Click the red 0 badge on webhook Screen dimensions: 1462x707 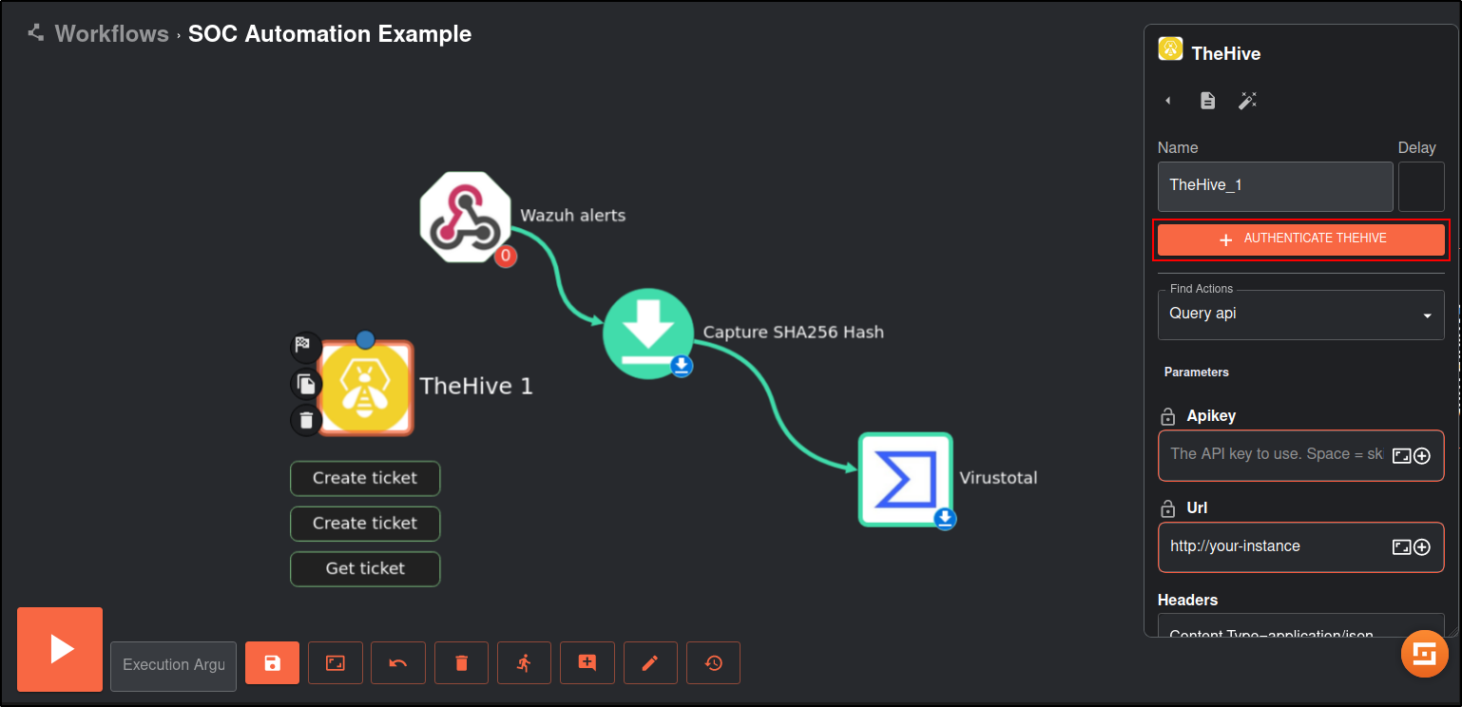pyautogui.click(x=506, y=256)
